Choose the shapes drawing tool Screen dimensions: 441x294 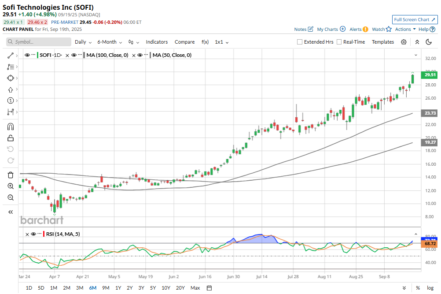pyautogui.click(x=11, y=78)
